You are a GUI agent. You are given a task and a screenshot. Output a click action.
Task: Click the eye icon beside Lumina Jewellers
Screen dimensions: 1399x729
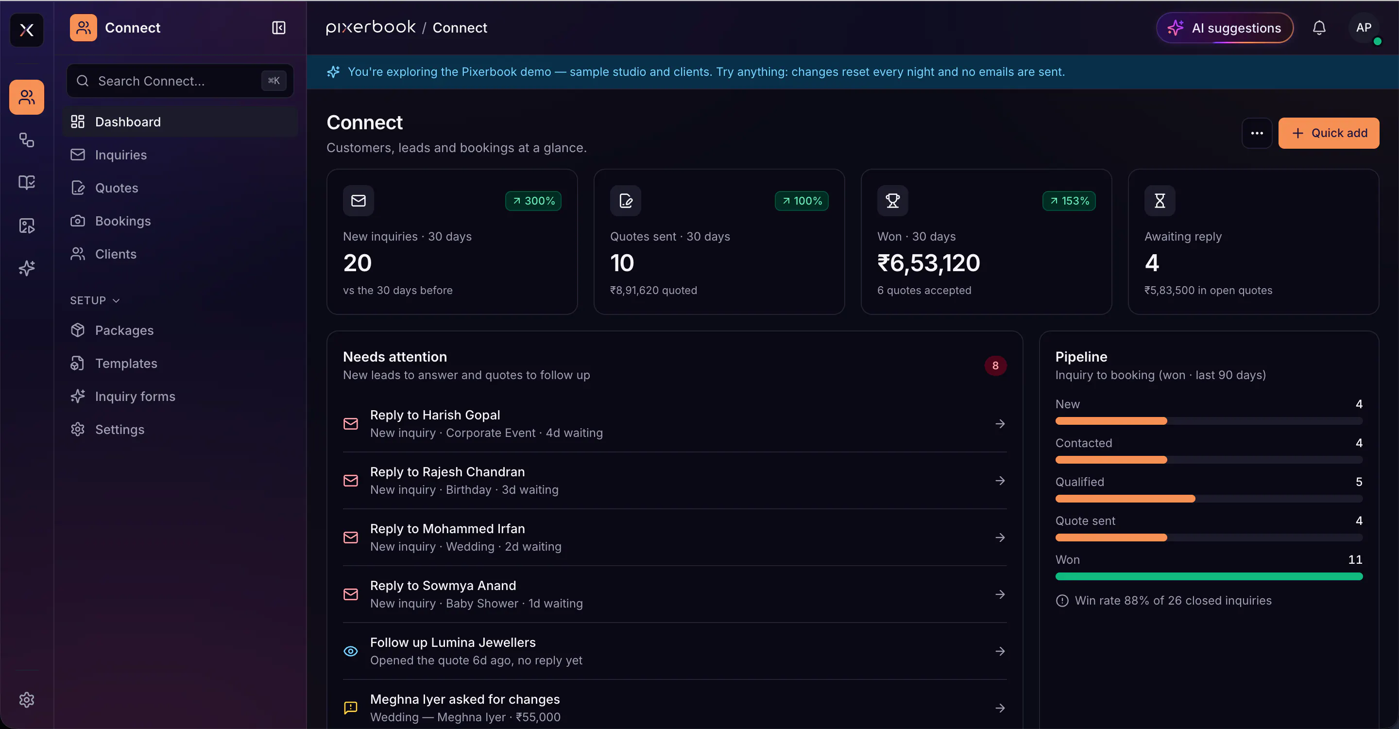tap(351, 651)
